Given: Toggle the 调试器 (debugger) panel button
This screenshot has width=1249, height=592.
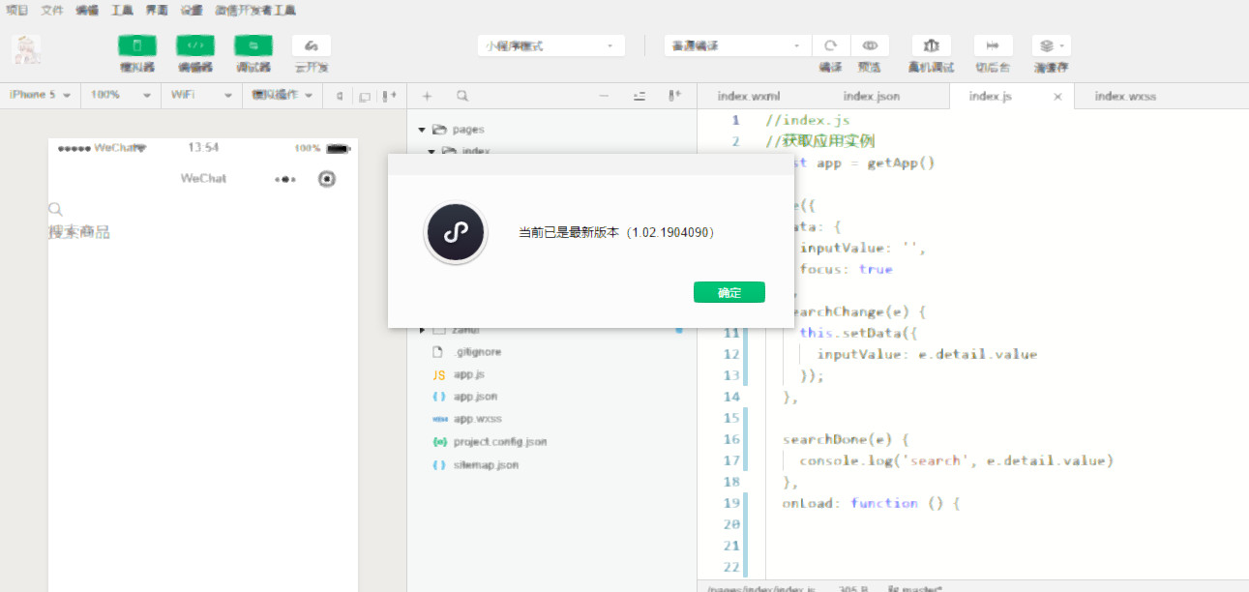Looking at the screenshot, I should (x=253, y=45).
